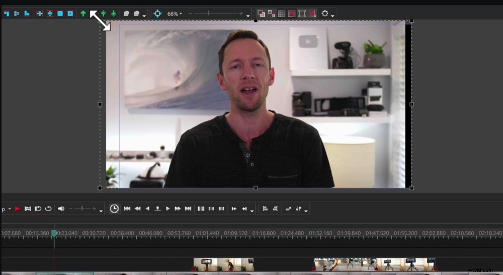
Task: Toggle loop playback mode
Action: tap(38, 209)
